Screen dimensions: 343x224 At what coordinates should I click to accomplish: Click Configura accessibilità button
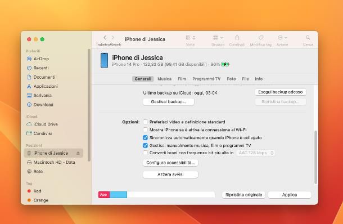click(170, 163)
